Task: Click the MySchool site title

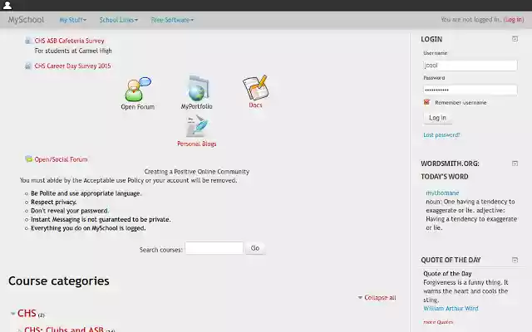Action: click(26, 20)
